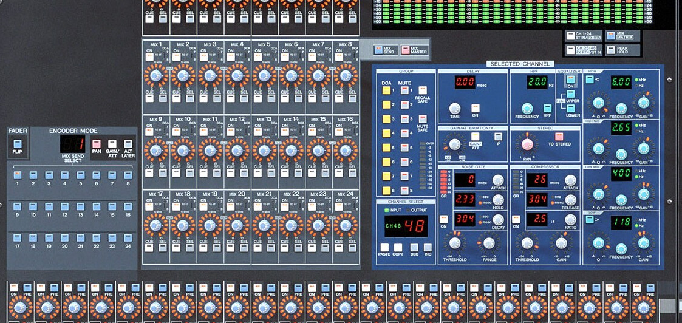Viewport: 682px width, 323px height.
Task: Click the MIX 17 CUE button
Action: click(x=149, y=248)
